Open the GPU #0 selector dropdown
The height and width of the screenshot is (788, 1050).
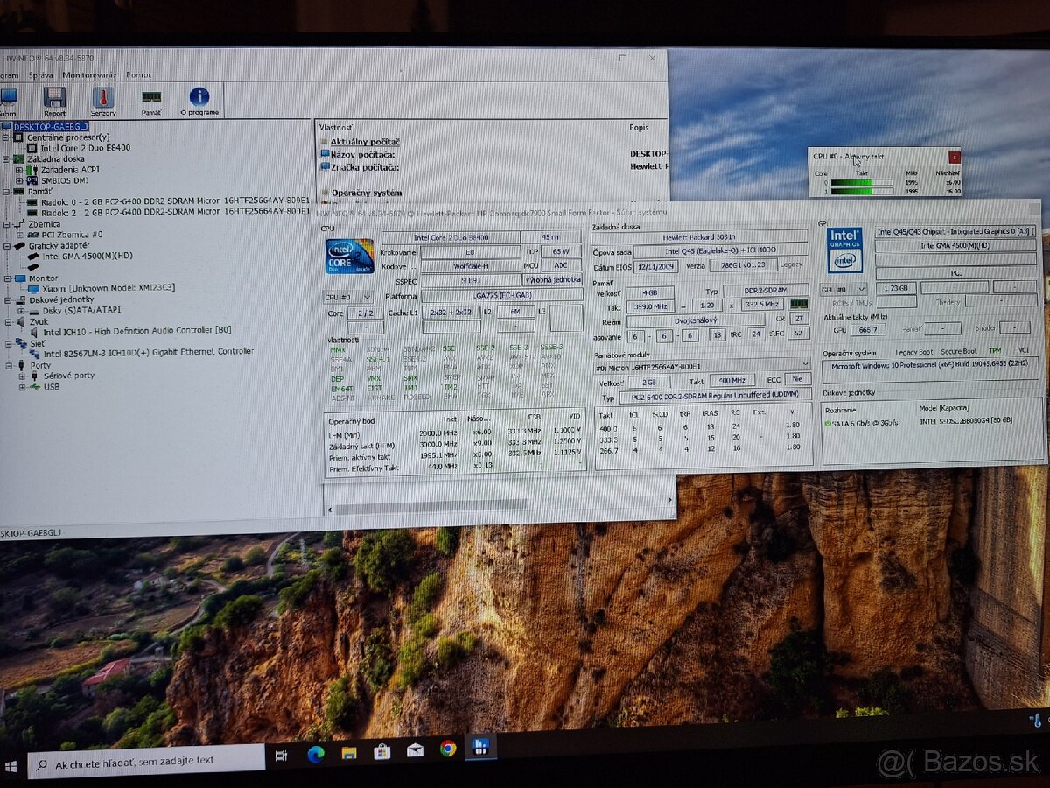pyautogui.click(x=860, y=289)
